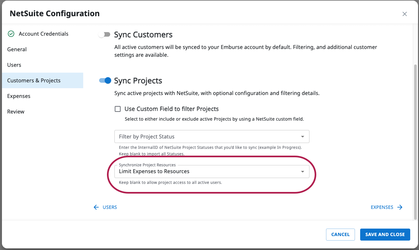Expand the Synchronize Project Resources dropdown arrow
The height and width of the screenshot is (250, 419).
pos(303,172)
